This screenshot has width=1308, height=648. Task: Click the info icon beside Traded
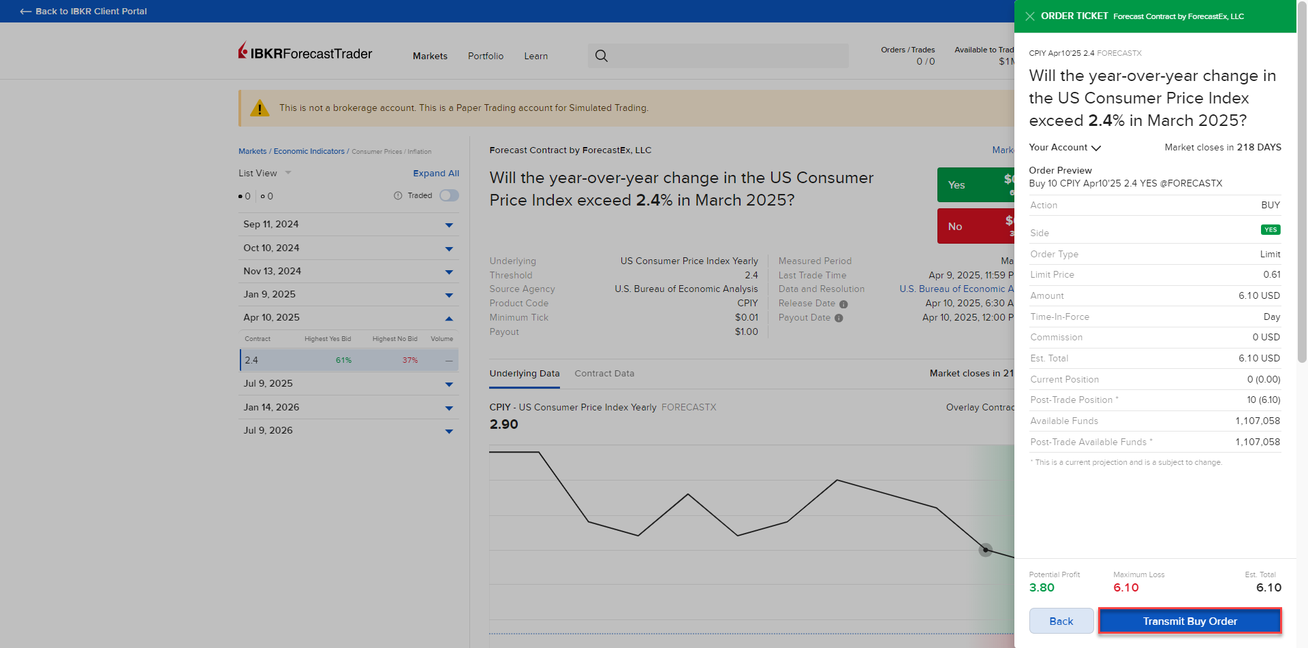(x=398, y=196)
